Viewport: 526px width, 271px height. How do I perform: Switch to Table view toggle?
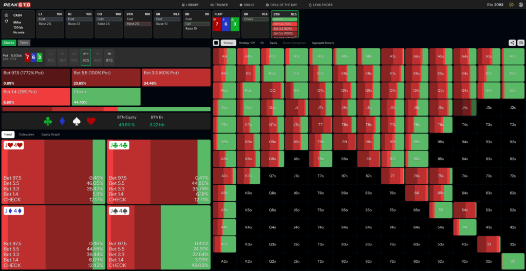pos(24,43)
